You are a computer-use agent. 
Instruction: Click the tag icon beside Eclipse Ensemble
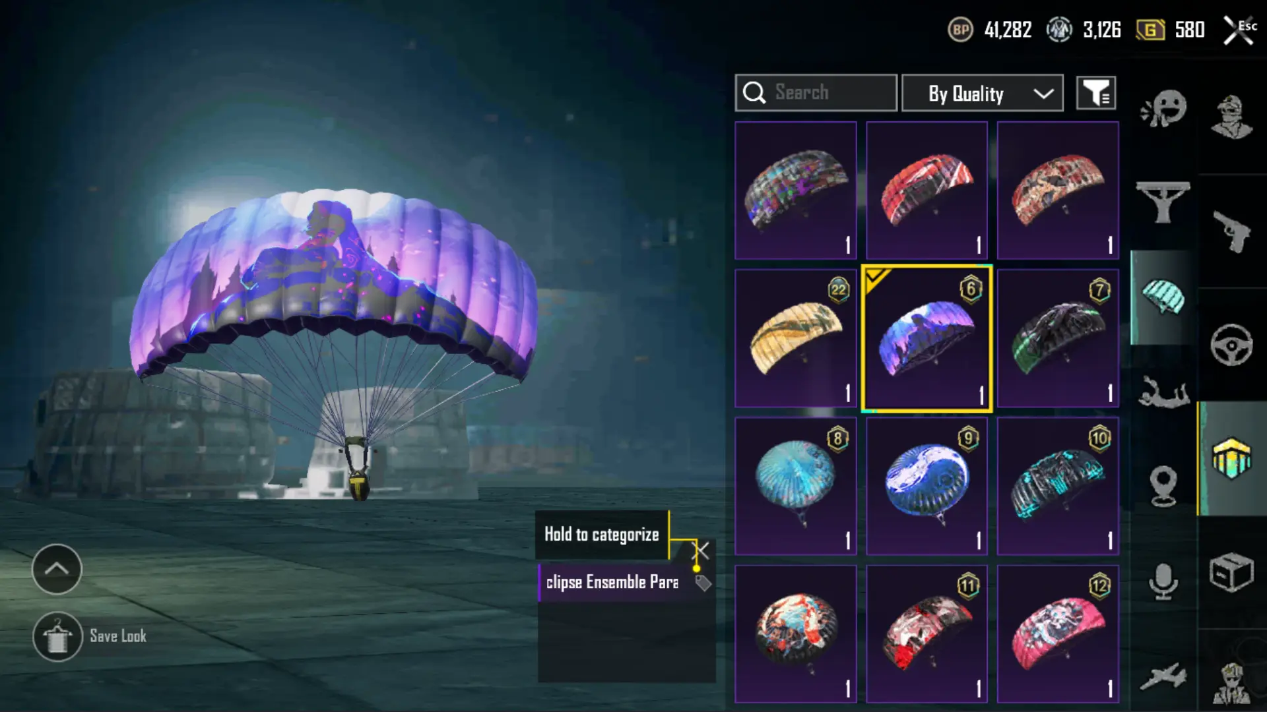[x=703, y=583]
